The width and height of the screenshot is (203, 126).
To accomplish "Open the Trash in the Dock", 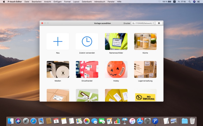I will point(192,121).
